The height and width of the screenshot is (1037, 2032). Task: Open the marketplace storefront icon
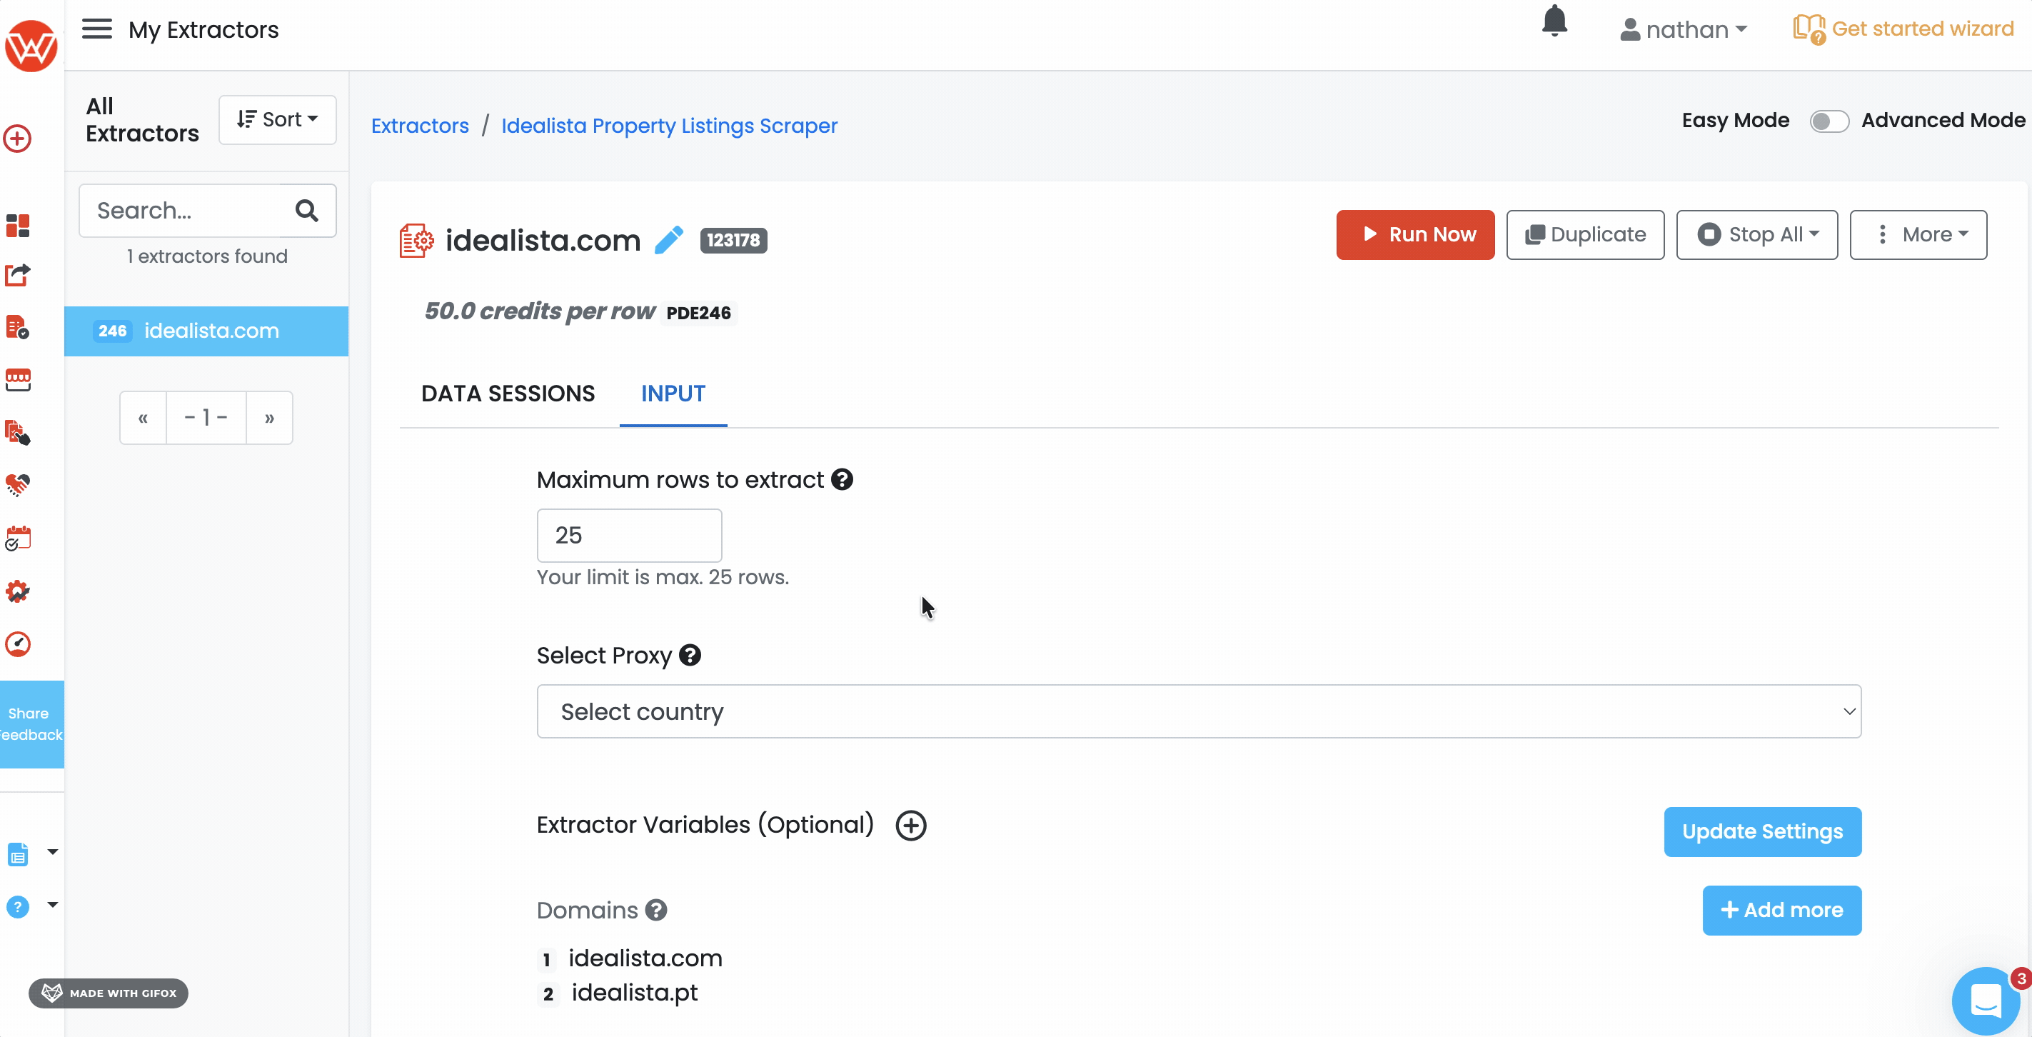(x=17, y=380)
